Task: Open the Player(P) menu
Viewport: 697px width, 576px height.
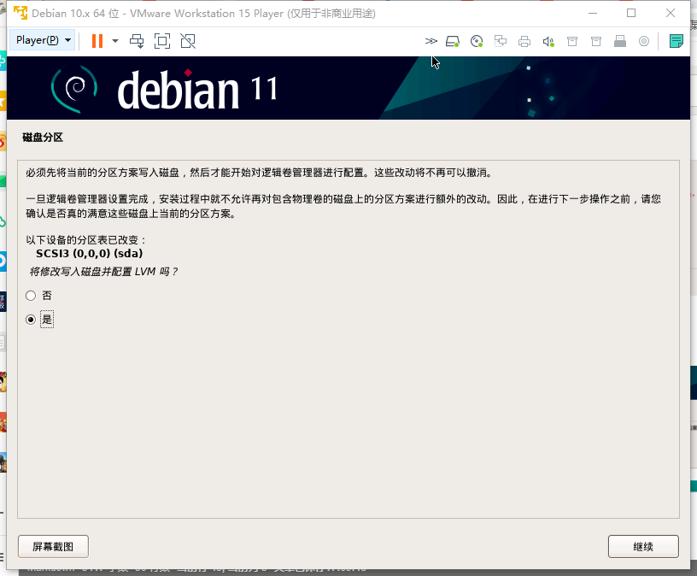Action: click(43, 40)
